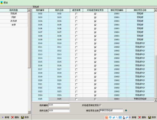The height and width of the screenshot is (120, 157).
Task: Toggle 开场是否绑定项目 checkbox in bottom form
Action: click(100, 105)
